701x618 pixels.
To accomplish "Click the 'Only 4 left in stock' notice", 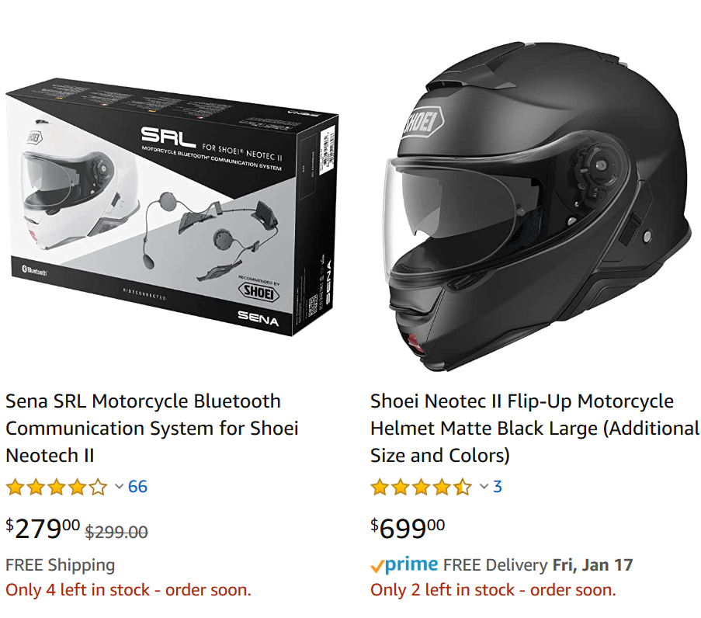I will pos(128,589).
